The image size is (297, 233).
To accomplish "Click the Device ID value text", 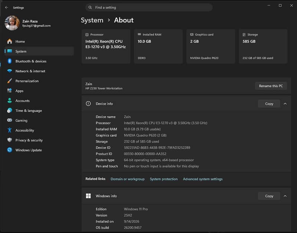I will (x=157, y=148).
